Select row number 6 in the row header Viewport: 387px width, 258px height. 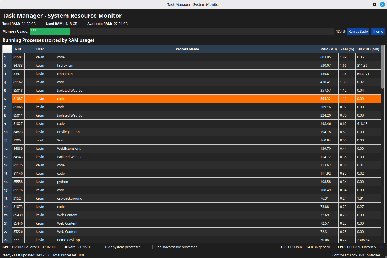pyautogui.click(x=7, y=99)
